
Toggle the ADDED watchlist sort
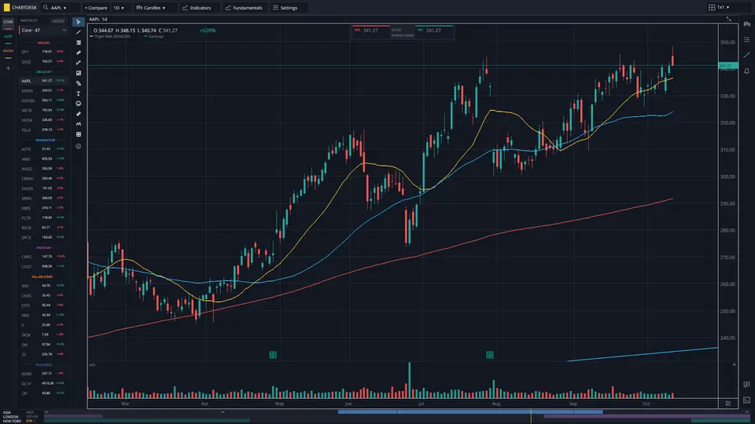click(58, 21)
